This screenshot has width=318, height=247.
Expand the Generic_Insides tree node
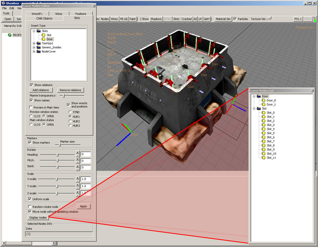click(x=34, y=47)
